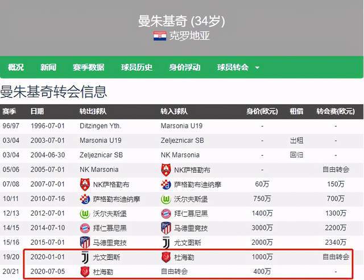Viewport: 364px width, 280px height.
Task: Click Zeljeznicar SB destination in 2003-07-01 row
Action: tap(182, 141)
